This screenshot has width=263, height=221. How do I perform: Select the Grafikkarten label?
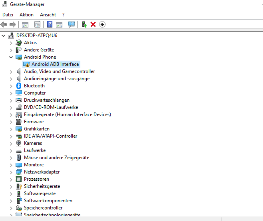(x=37, y=129)
